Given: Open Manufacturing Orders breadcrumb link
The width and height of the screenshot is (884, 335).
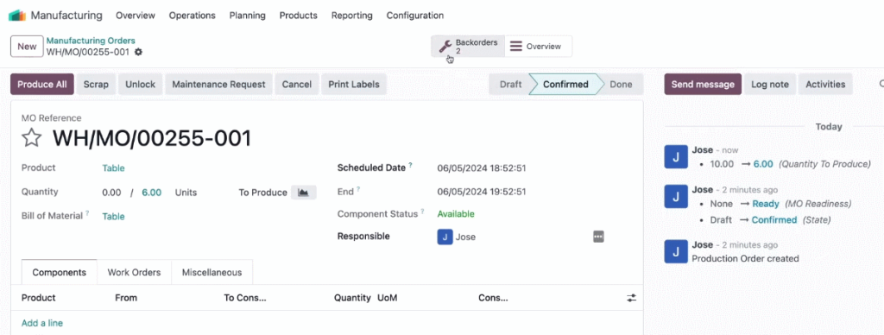Looking at the screenshot, I should tap(91, 41).
